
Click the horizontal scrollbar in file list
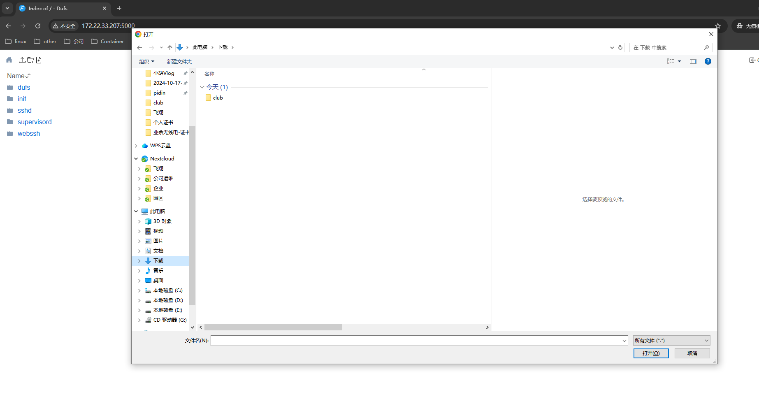[273, 327]
